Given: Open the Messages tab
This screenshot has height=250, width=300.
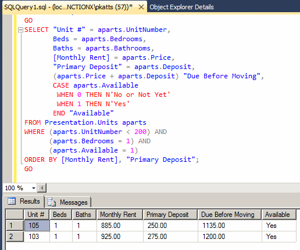Looking at the screenshot, I should coord(67,202).
